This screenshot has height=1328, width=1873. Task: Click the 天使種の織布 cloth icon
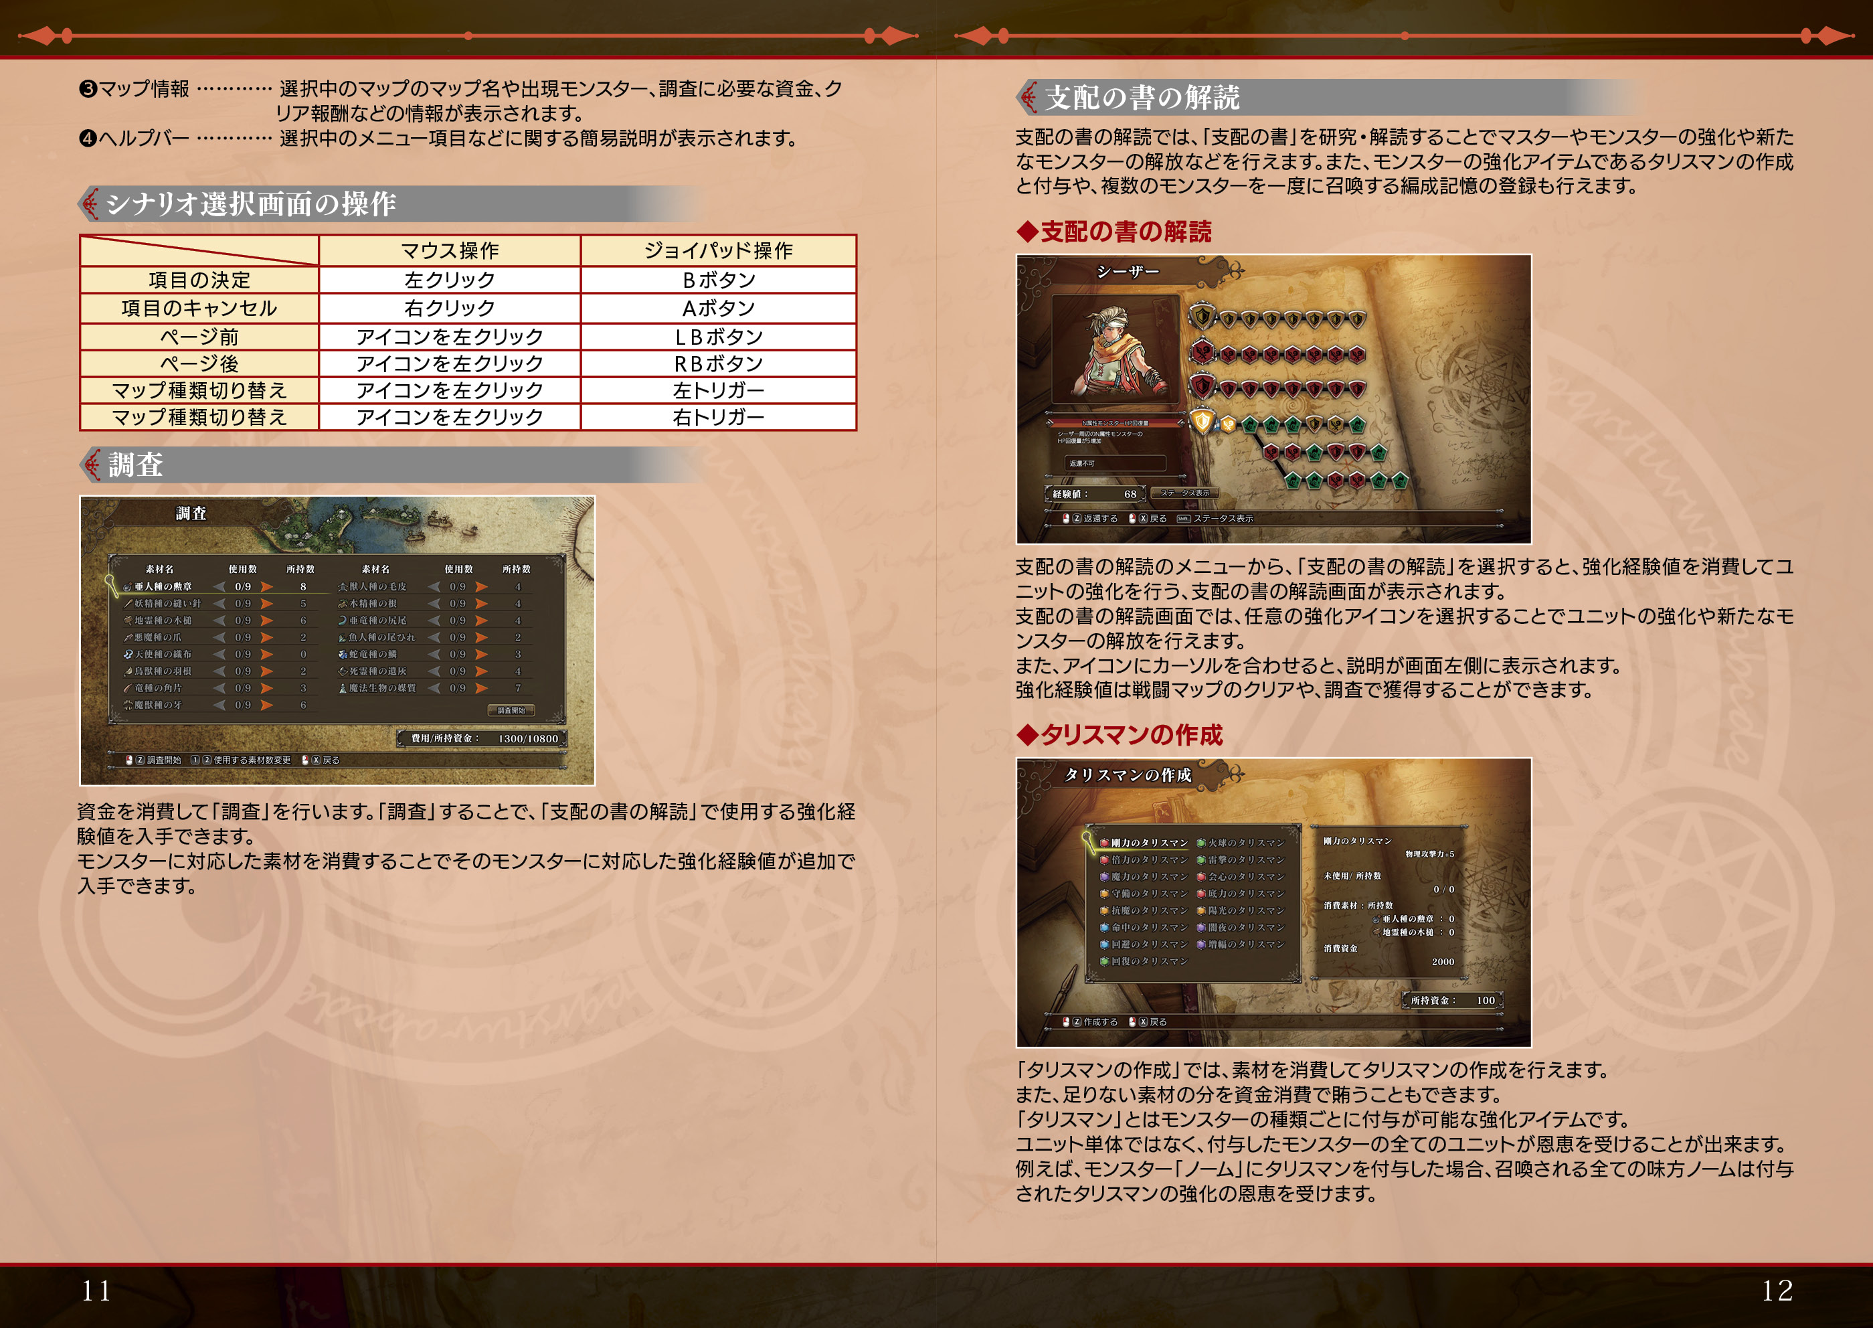(x=128, y=654)
